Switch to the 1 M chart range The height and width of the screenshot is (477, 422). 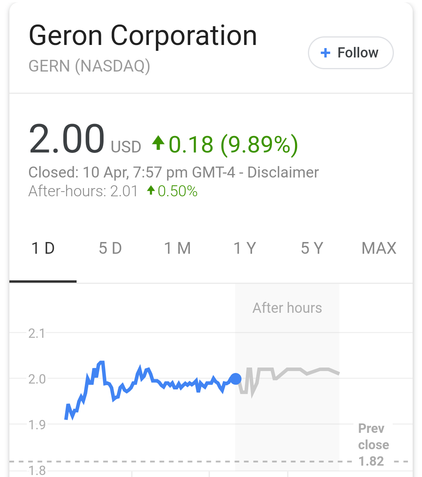[x=177, y=248]
